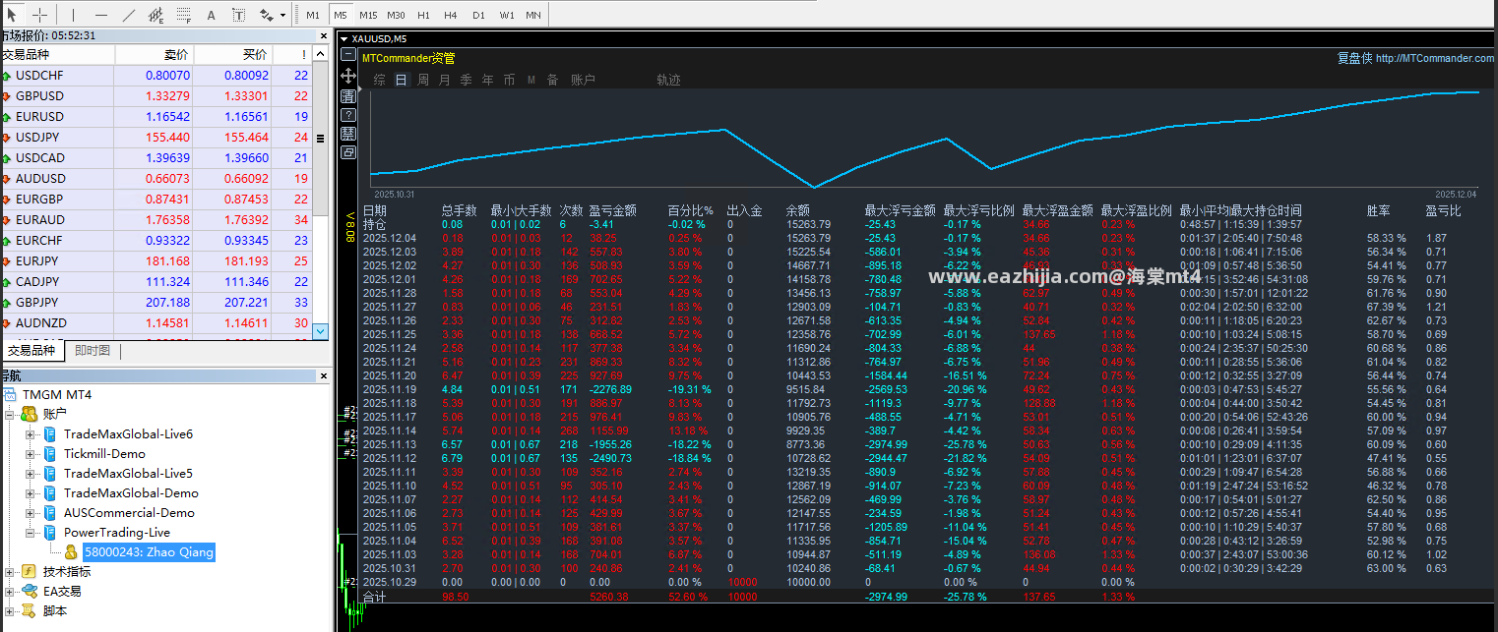The image size is (1498, 632).
Task: Switch to the 即时图 tab
Action: [93, 351]
